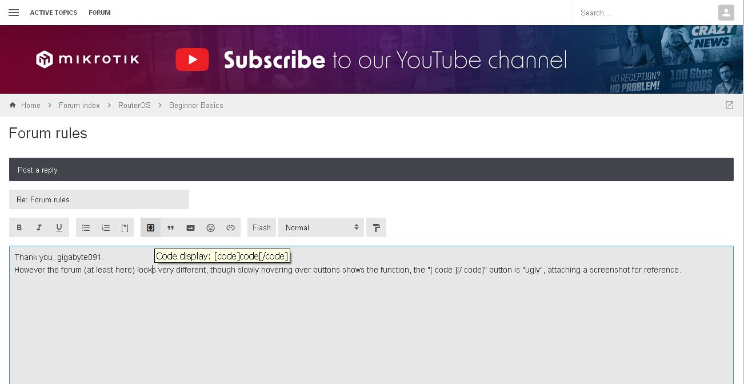Toggle bold formatting in the editor toolbar
The height and width of the screenshot is (384, 744).
pos(19,227)
